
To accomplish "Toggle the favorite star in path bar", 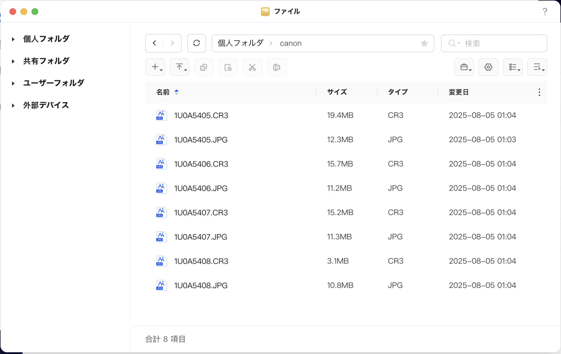I will (424, 43).
